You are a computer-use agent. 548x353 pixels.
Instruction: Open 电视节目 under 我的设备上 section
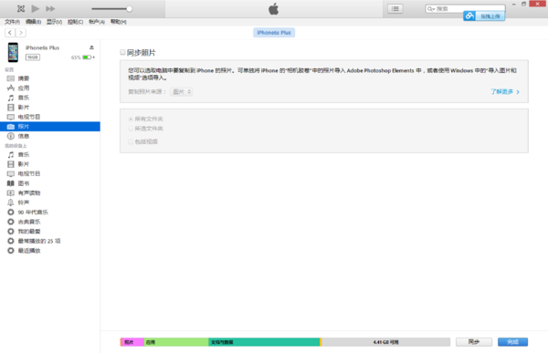tap(50, 174)
